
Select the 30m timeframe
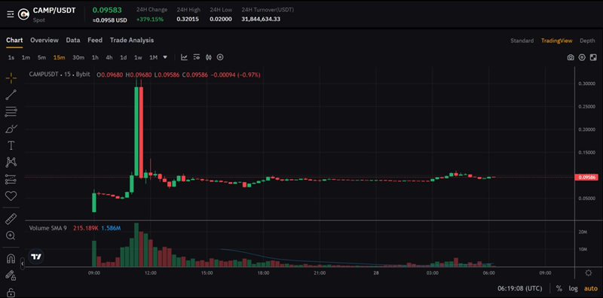pos(78,58)
